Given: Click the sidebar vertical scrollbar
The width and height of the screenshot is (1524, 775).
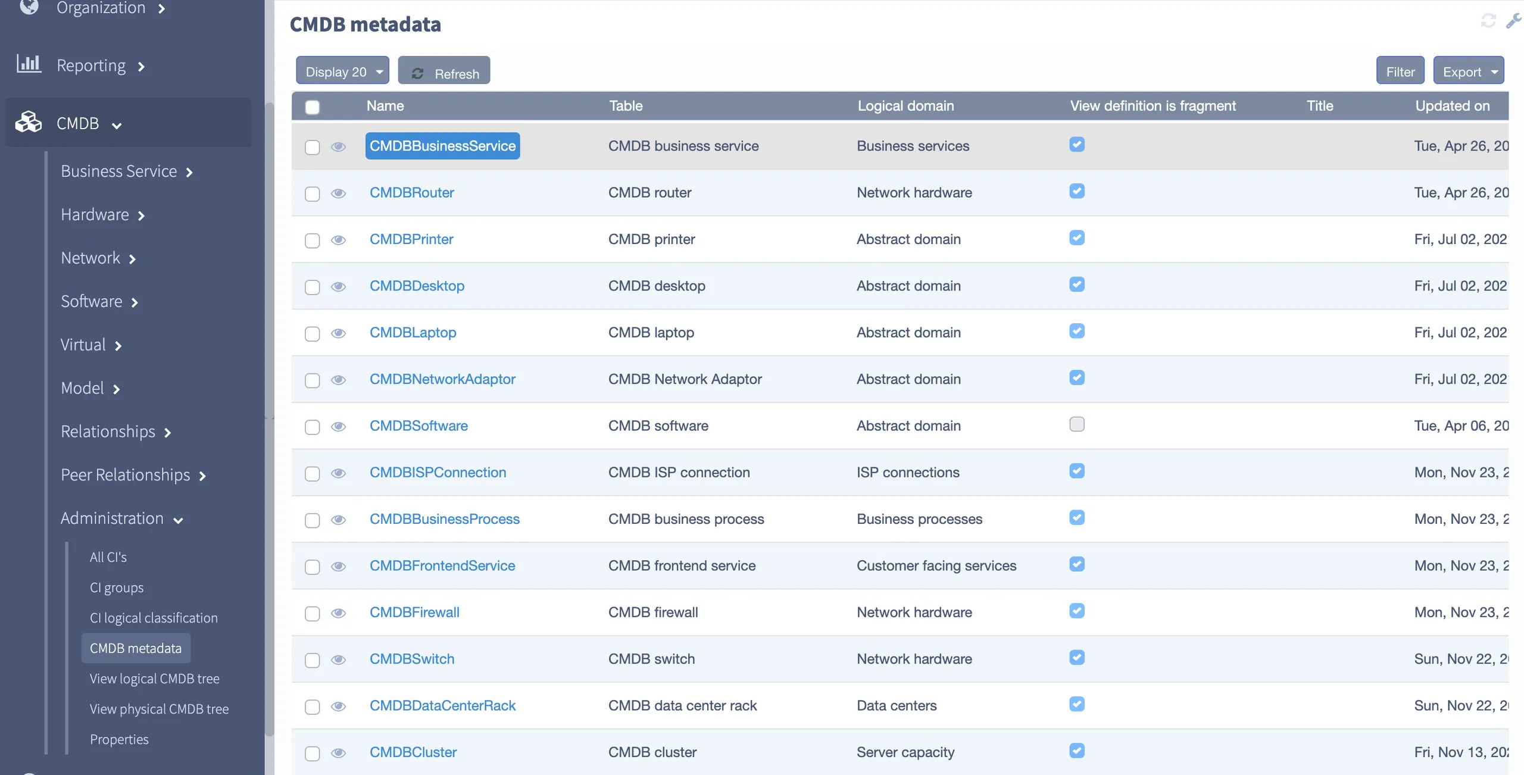Looking at the screenshot, I should coord(269,420).
